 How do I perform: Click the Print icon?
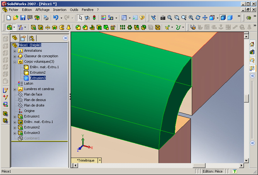click(46, 18)
